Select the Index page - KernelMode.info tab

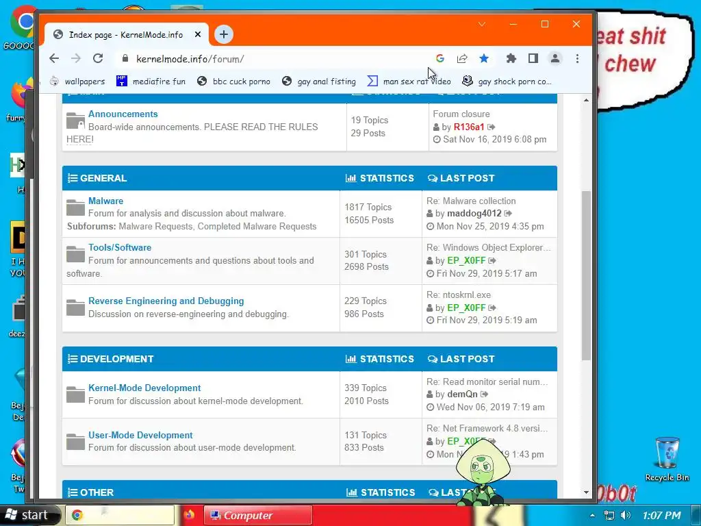pyautogui.click(x=126, y=34)
